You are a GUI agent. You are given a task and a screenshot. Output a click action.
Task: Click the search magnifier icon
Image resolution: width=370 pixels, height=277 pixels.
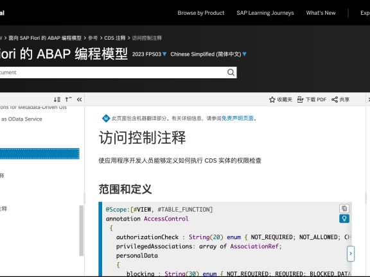coord(231,72)
